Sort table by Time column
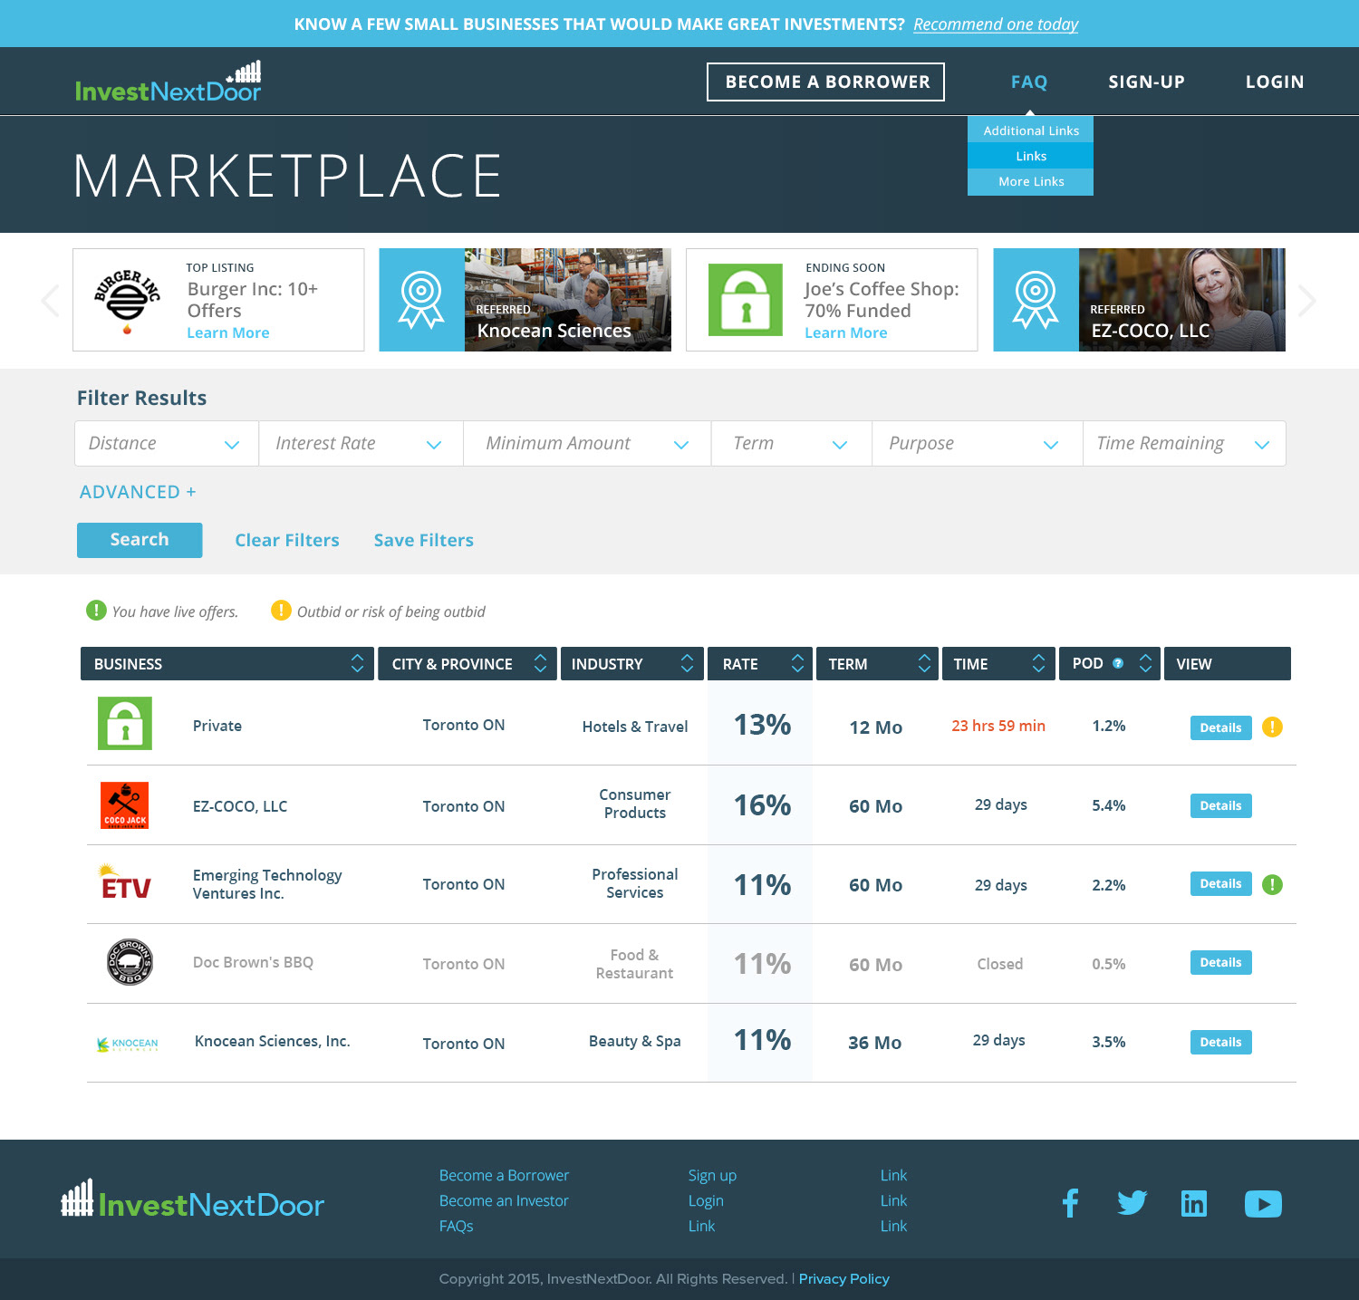 (1038, 663)
